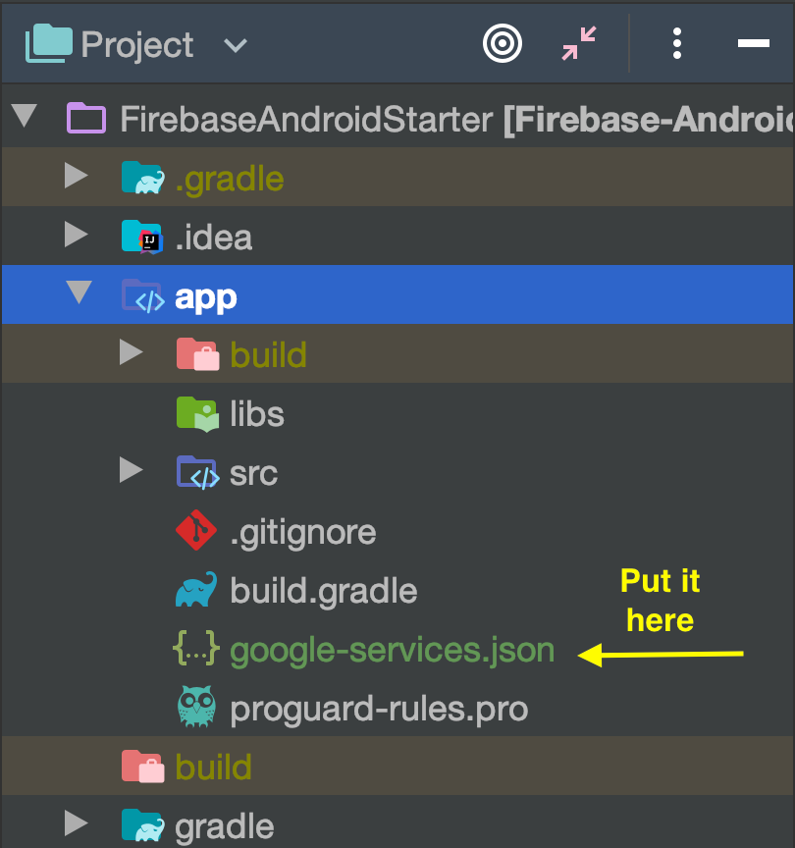Click the Gradle elephant icon on build.gradle
The width and height of the screenshot is (795, 848).
[196, 591]
